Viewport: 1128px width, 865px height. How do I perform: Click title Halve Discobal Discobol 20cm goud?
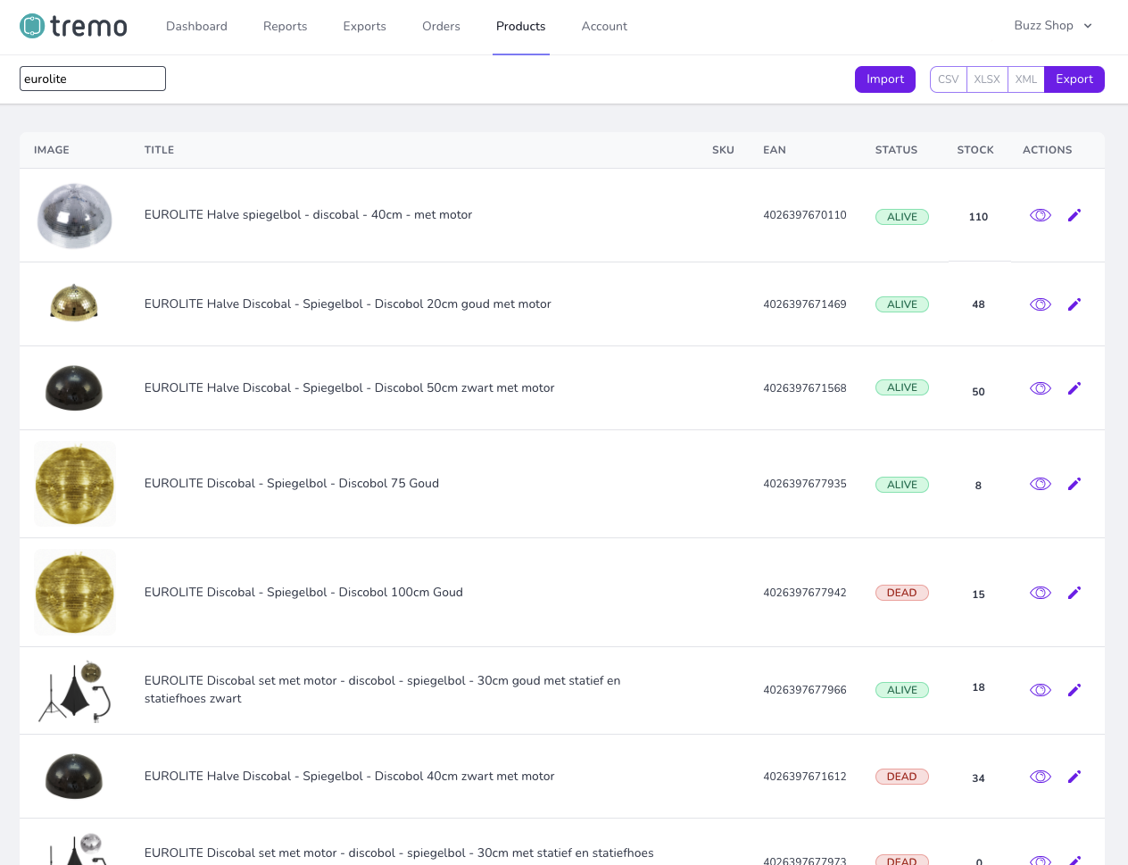[348, 304]
